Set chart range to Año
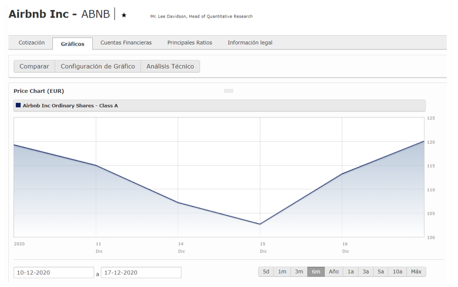Image resolution: width=458 pixels, height=287 pixels. pyautogui.click(x=333, y=272)
